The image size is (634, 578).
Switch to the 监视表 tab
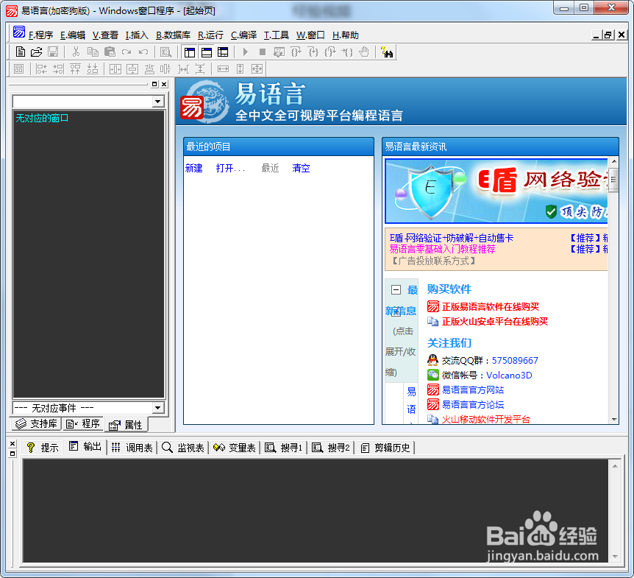(182, 448)
